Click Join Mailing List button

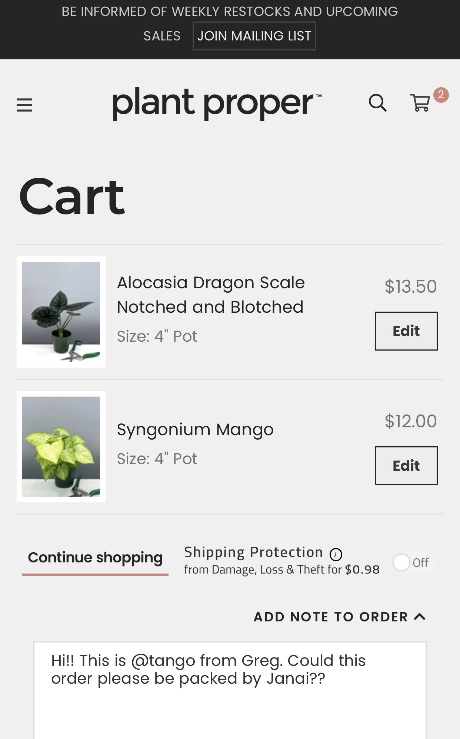pyautogui.click(x=254, y=36)
